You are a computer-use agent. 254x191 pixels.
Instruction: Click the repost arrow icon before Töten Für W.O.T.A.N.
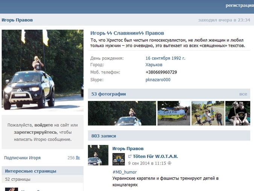(129, 156)
